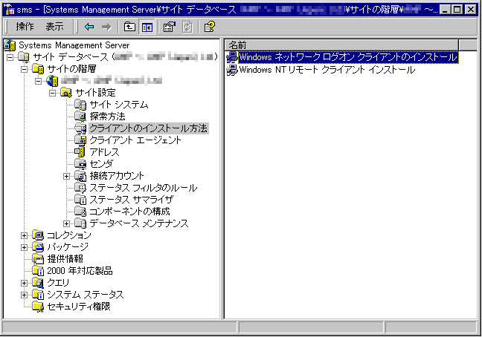This screenshot has height=337, width=482.
Task: Minimize the sms console window
Action: [446, 10]
